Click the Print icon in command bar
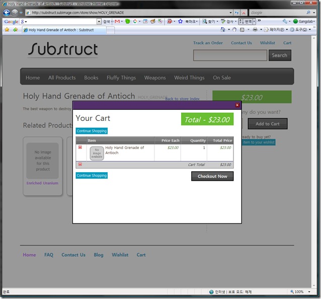Viewport: 321px width, 299px height. 255,30
